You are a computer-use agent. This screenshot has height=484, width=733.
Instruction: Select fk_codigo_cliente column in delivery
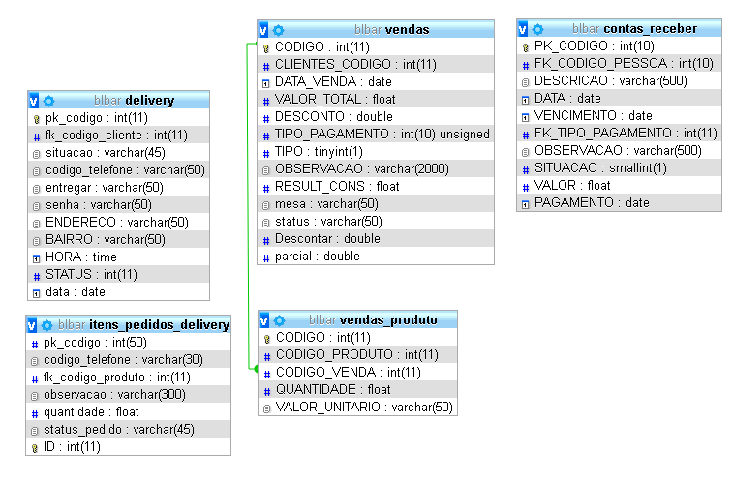pos(119,135)
